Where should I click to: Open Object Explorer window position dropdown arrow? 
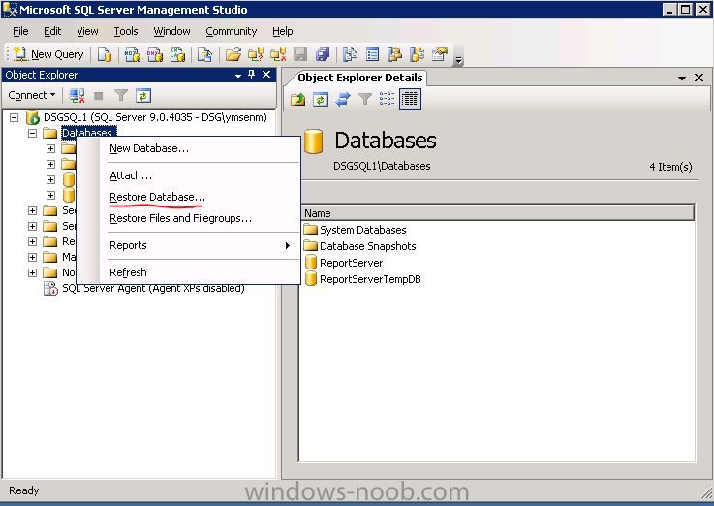point(238,76)
